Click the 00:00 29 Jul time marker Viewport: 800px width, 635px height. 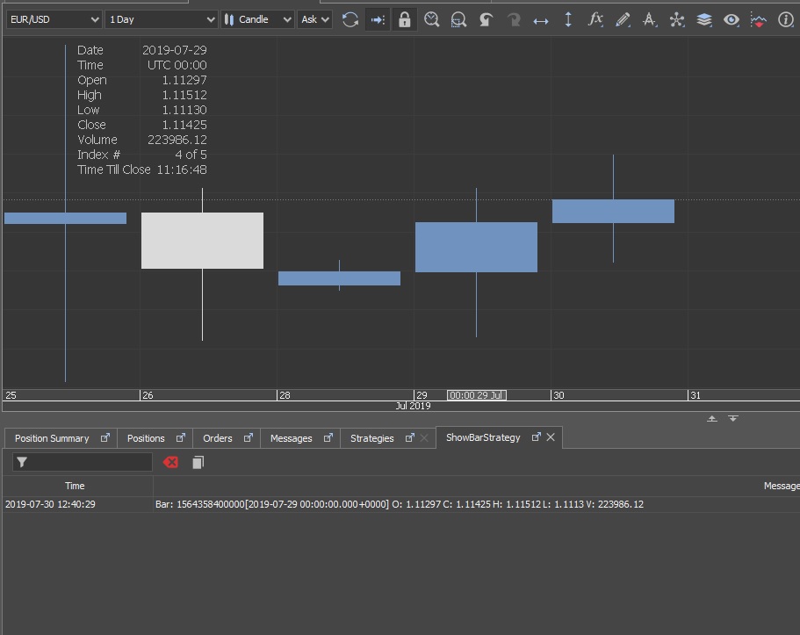tap(477, 395)
